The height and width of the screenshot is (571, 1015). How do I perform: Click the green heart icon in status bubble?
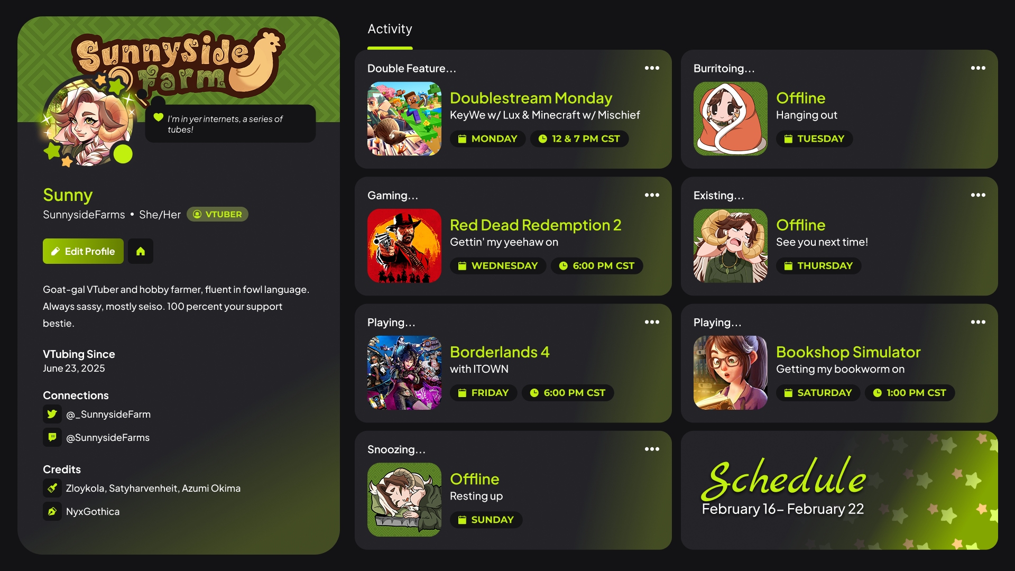pos(158,117)
